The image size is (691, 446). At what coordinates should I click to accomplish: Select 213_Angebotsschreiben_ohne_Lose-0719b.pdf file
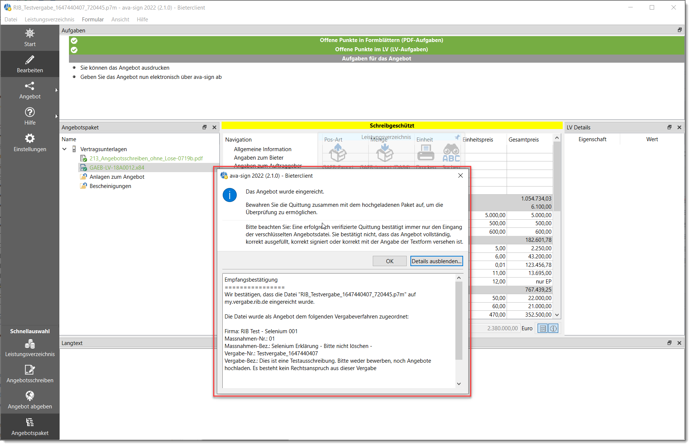pyautogui.click(x=146, y=158)
